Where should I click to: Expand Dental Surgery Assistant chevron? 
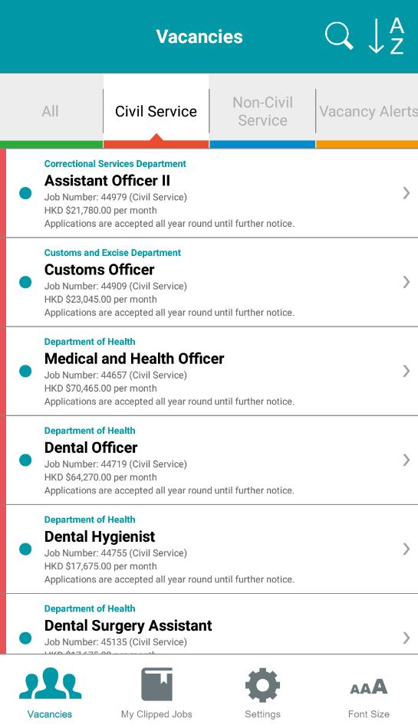point(406,638)
